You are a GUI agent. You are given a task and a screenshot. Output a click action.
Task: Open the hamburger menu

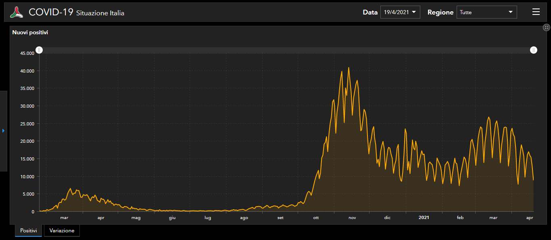(536, 12)
